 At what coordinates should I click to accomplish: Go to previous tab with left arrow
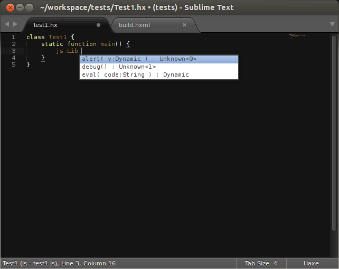7,24
